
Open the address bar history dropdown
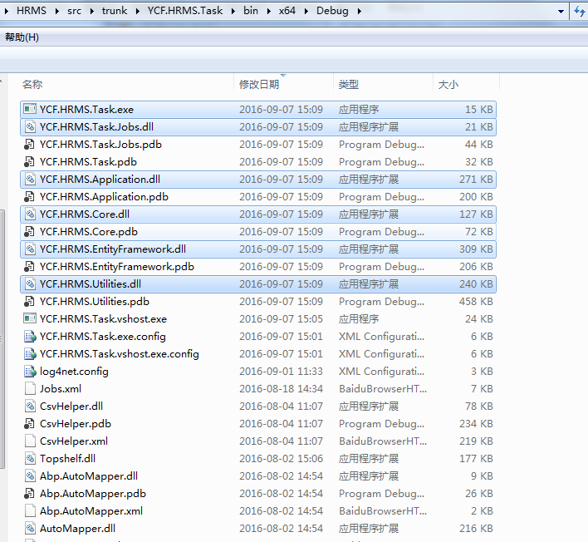point(561,12)
